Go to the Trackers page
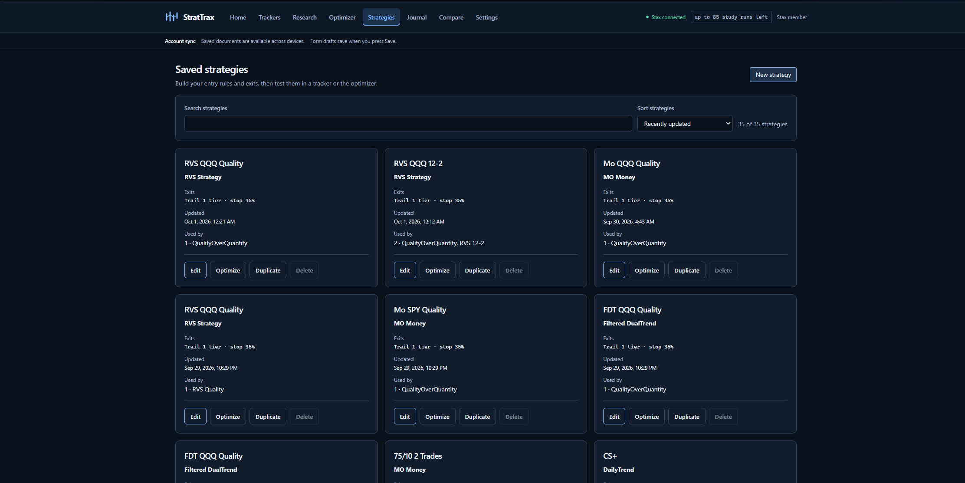 [269, 17]
